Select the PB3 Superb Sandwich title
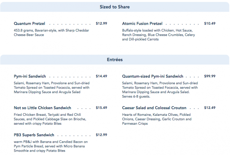230x155 pixels. [34, 135]
